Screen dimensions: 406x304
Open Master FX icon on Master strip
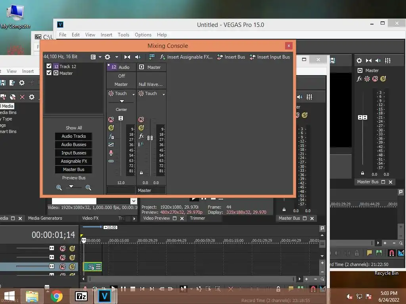(141, 136)
